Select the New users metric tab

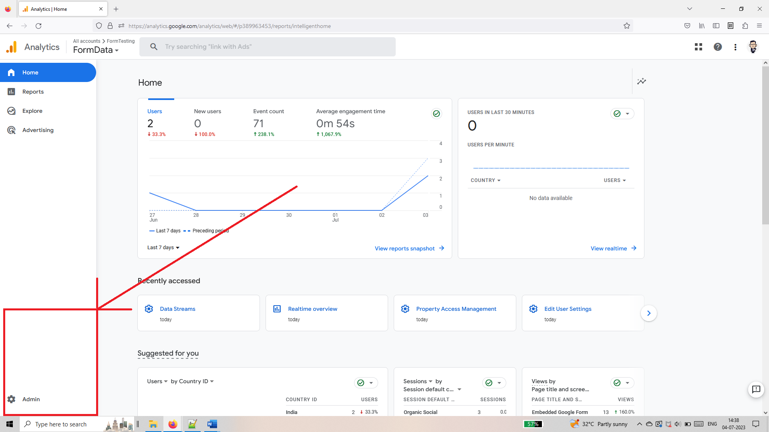coord(207,122)
